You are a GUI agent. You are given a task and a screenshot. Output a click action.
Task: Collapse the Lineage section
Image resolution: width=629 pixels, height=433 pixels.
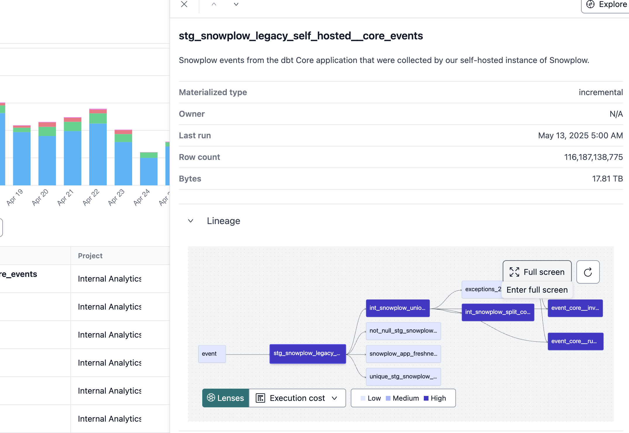191,221
